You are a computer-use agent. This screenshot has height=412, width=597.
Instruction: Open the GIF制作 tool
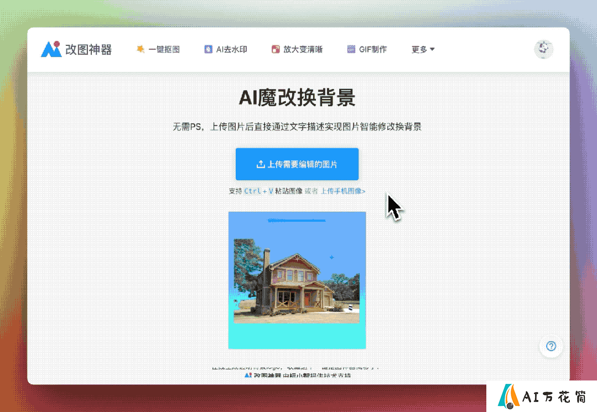tap(367, 49)
